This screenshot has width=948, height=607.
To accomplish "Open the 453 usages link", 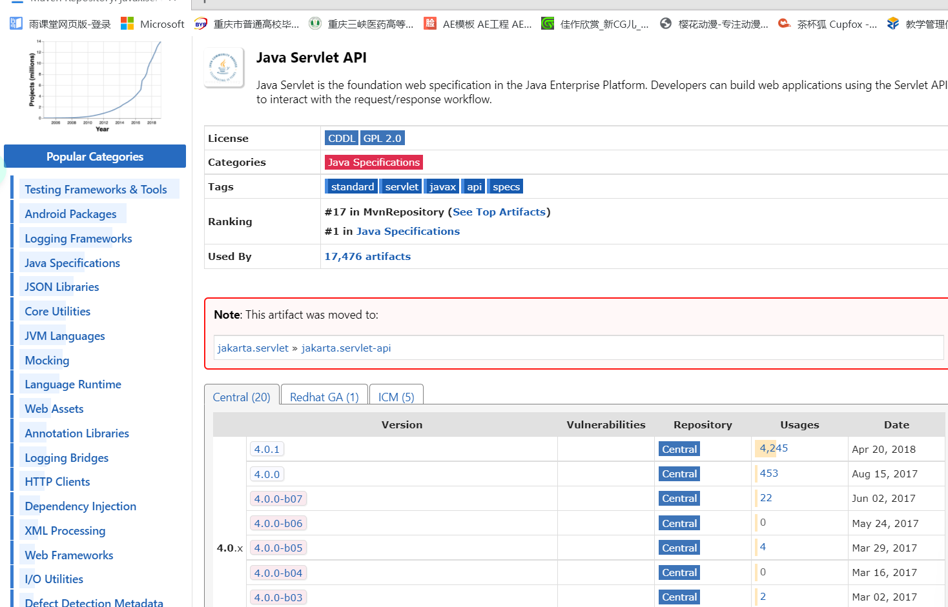I will point(768,473).
